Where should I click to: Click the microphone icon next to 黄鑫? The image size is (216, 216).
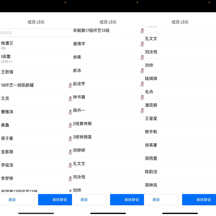coord(70,125)
